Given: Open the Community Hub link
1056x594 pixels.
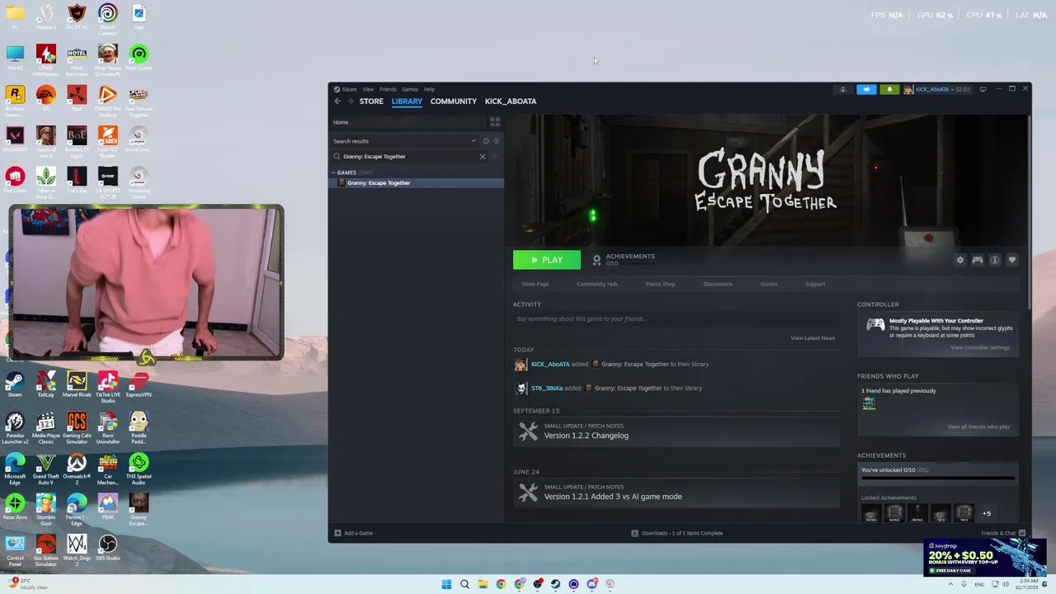Looking at the screenshot, I should tap(597, 284).
